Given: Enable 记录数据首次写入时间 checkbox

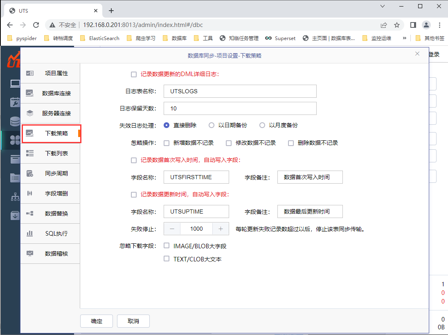Looking at the screenshot, I should (134, 160).
